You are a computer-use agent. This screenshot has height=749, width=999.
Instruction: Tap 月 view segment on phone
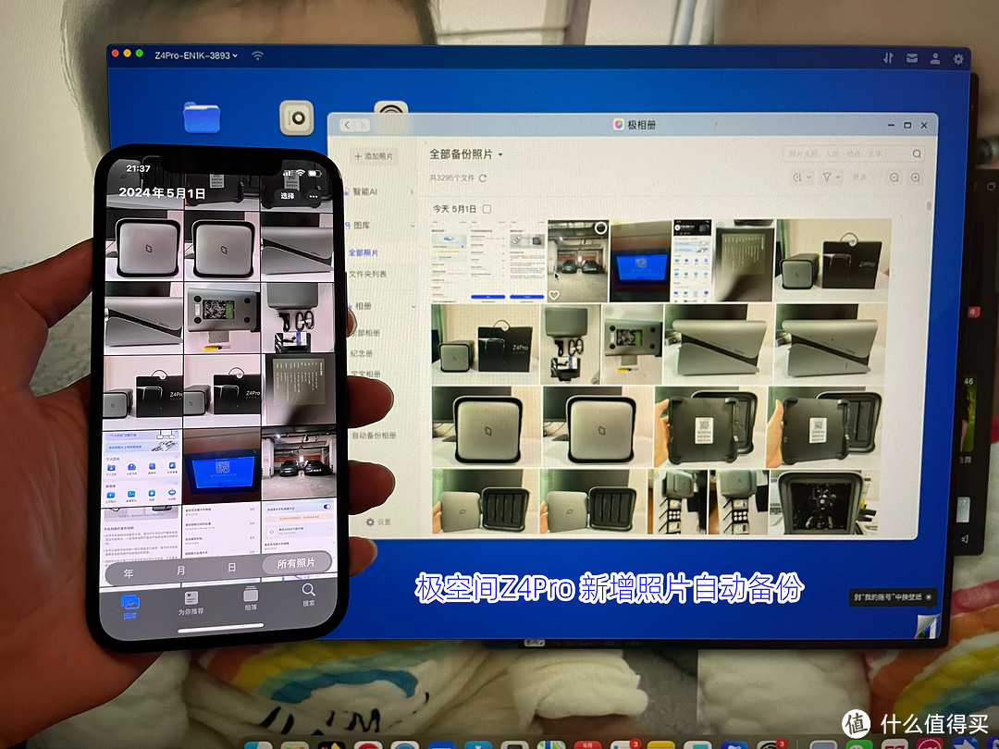181,571
